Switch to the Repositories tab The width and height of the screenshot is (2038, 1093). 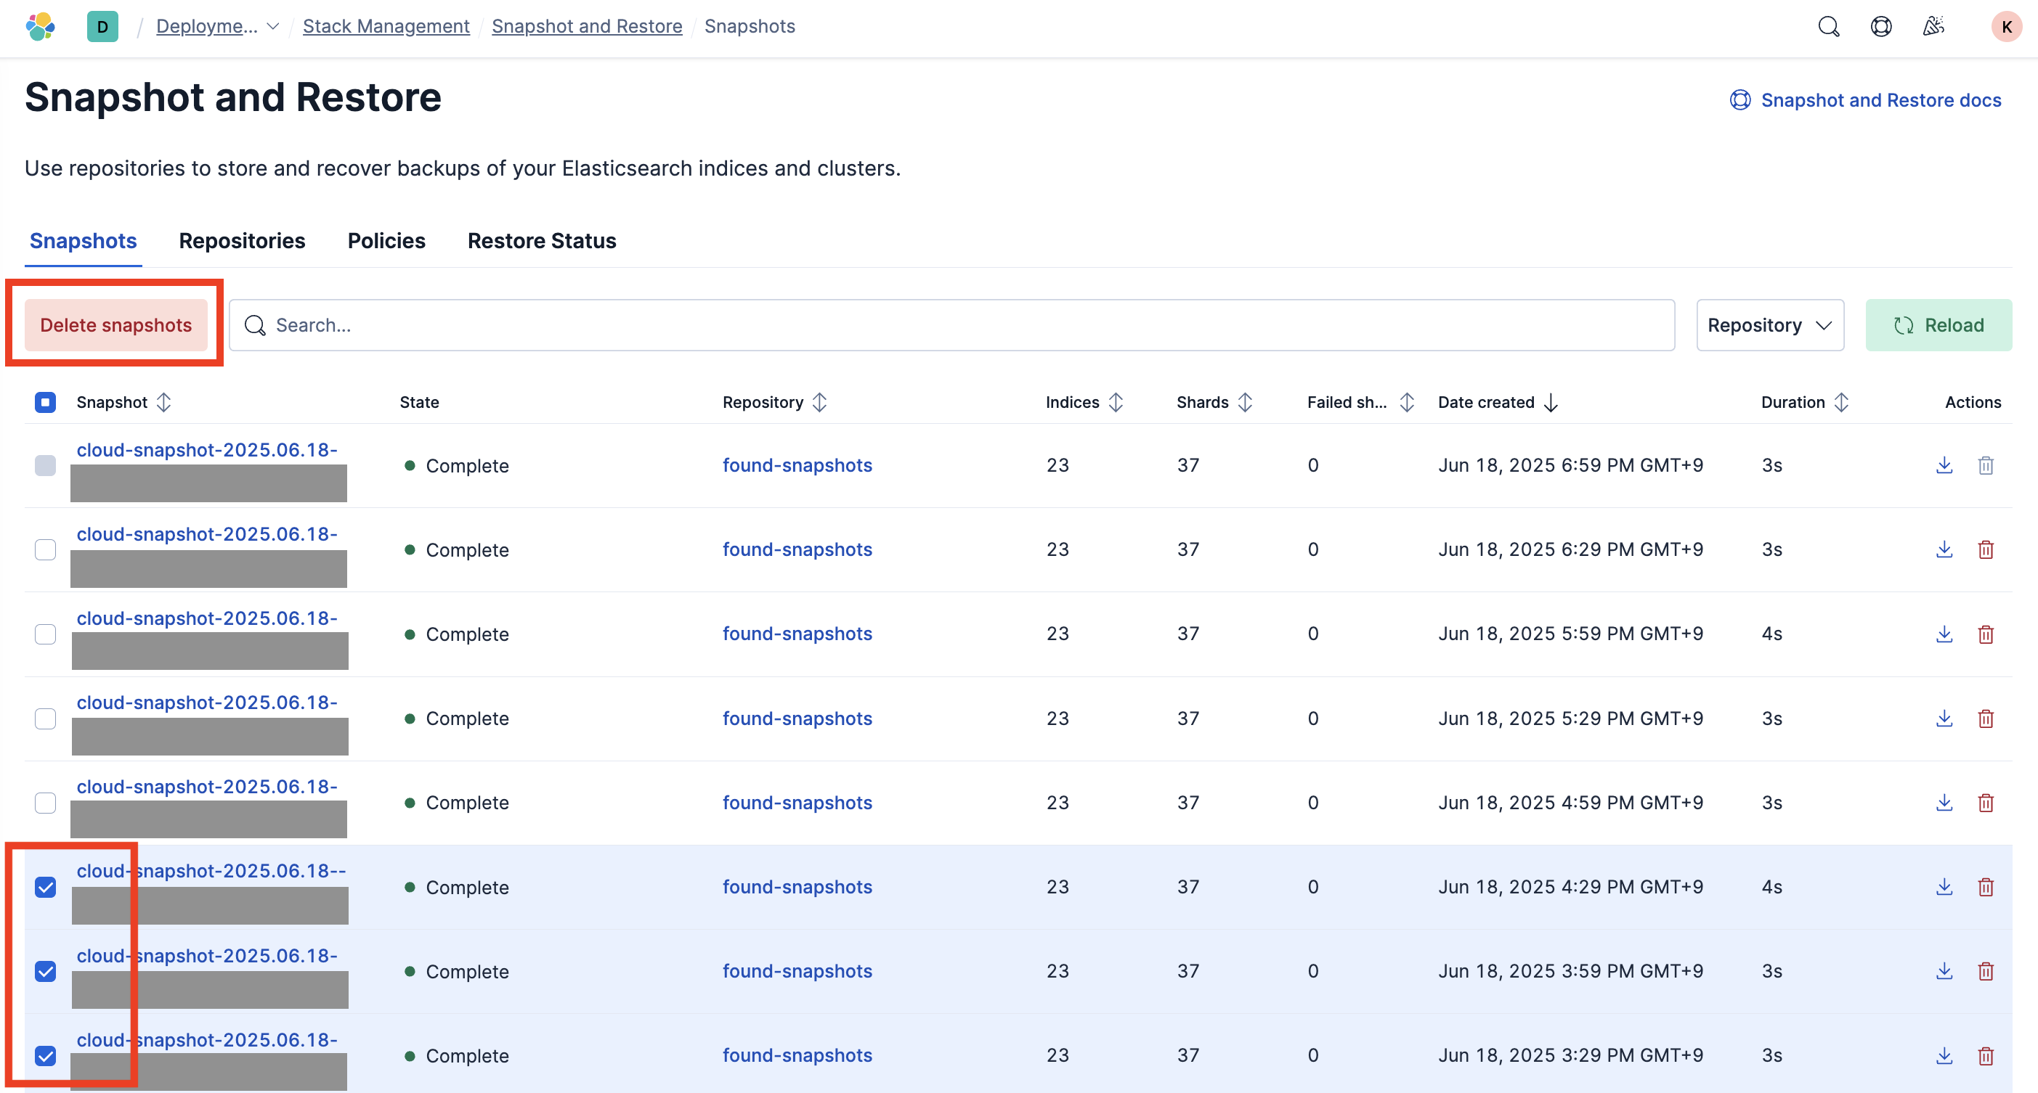[x=241, y=241]
